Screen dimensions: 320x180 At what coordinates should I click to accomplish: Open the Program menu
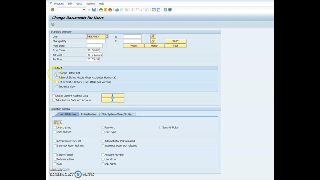[59, 4]
